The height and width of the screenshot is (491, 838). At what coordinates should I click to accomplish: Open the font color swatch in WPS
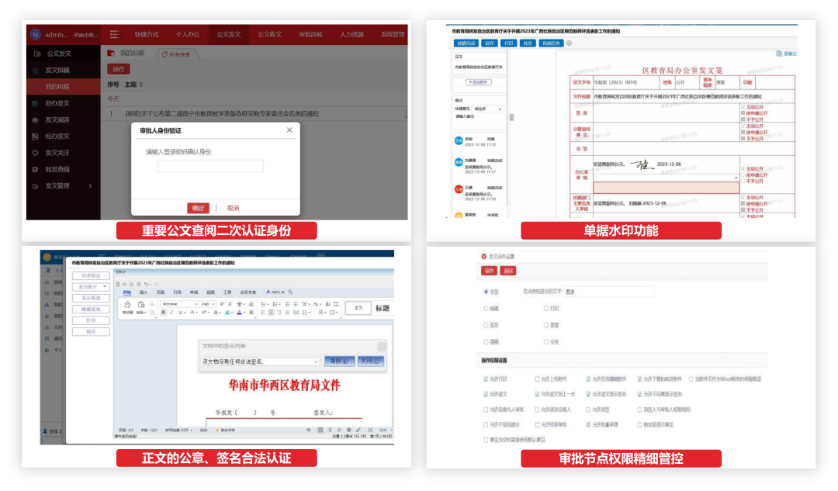[238, 312]
